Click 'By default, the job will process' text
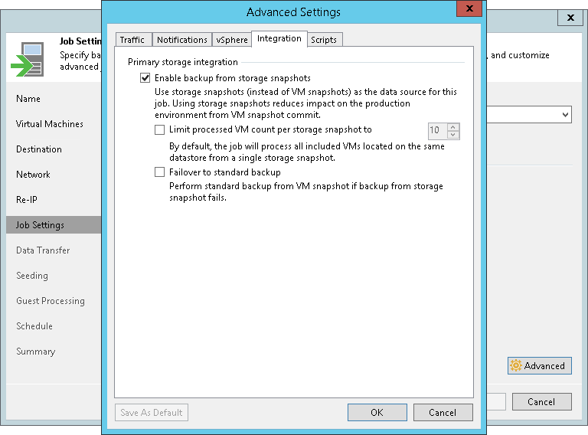The image size is (588, 435). coord(307,152)
